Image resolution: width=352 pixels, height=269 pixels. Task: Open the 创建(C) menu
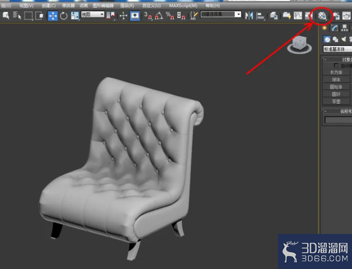coord(48,5)
